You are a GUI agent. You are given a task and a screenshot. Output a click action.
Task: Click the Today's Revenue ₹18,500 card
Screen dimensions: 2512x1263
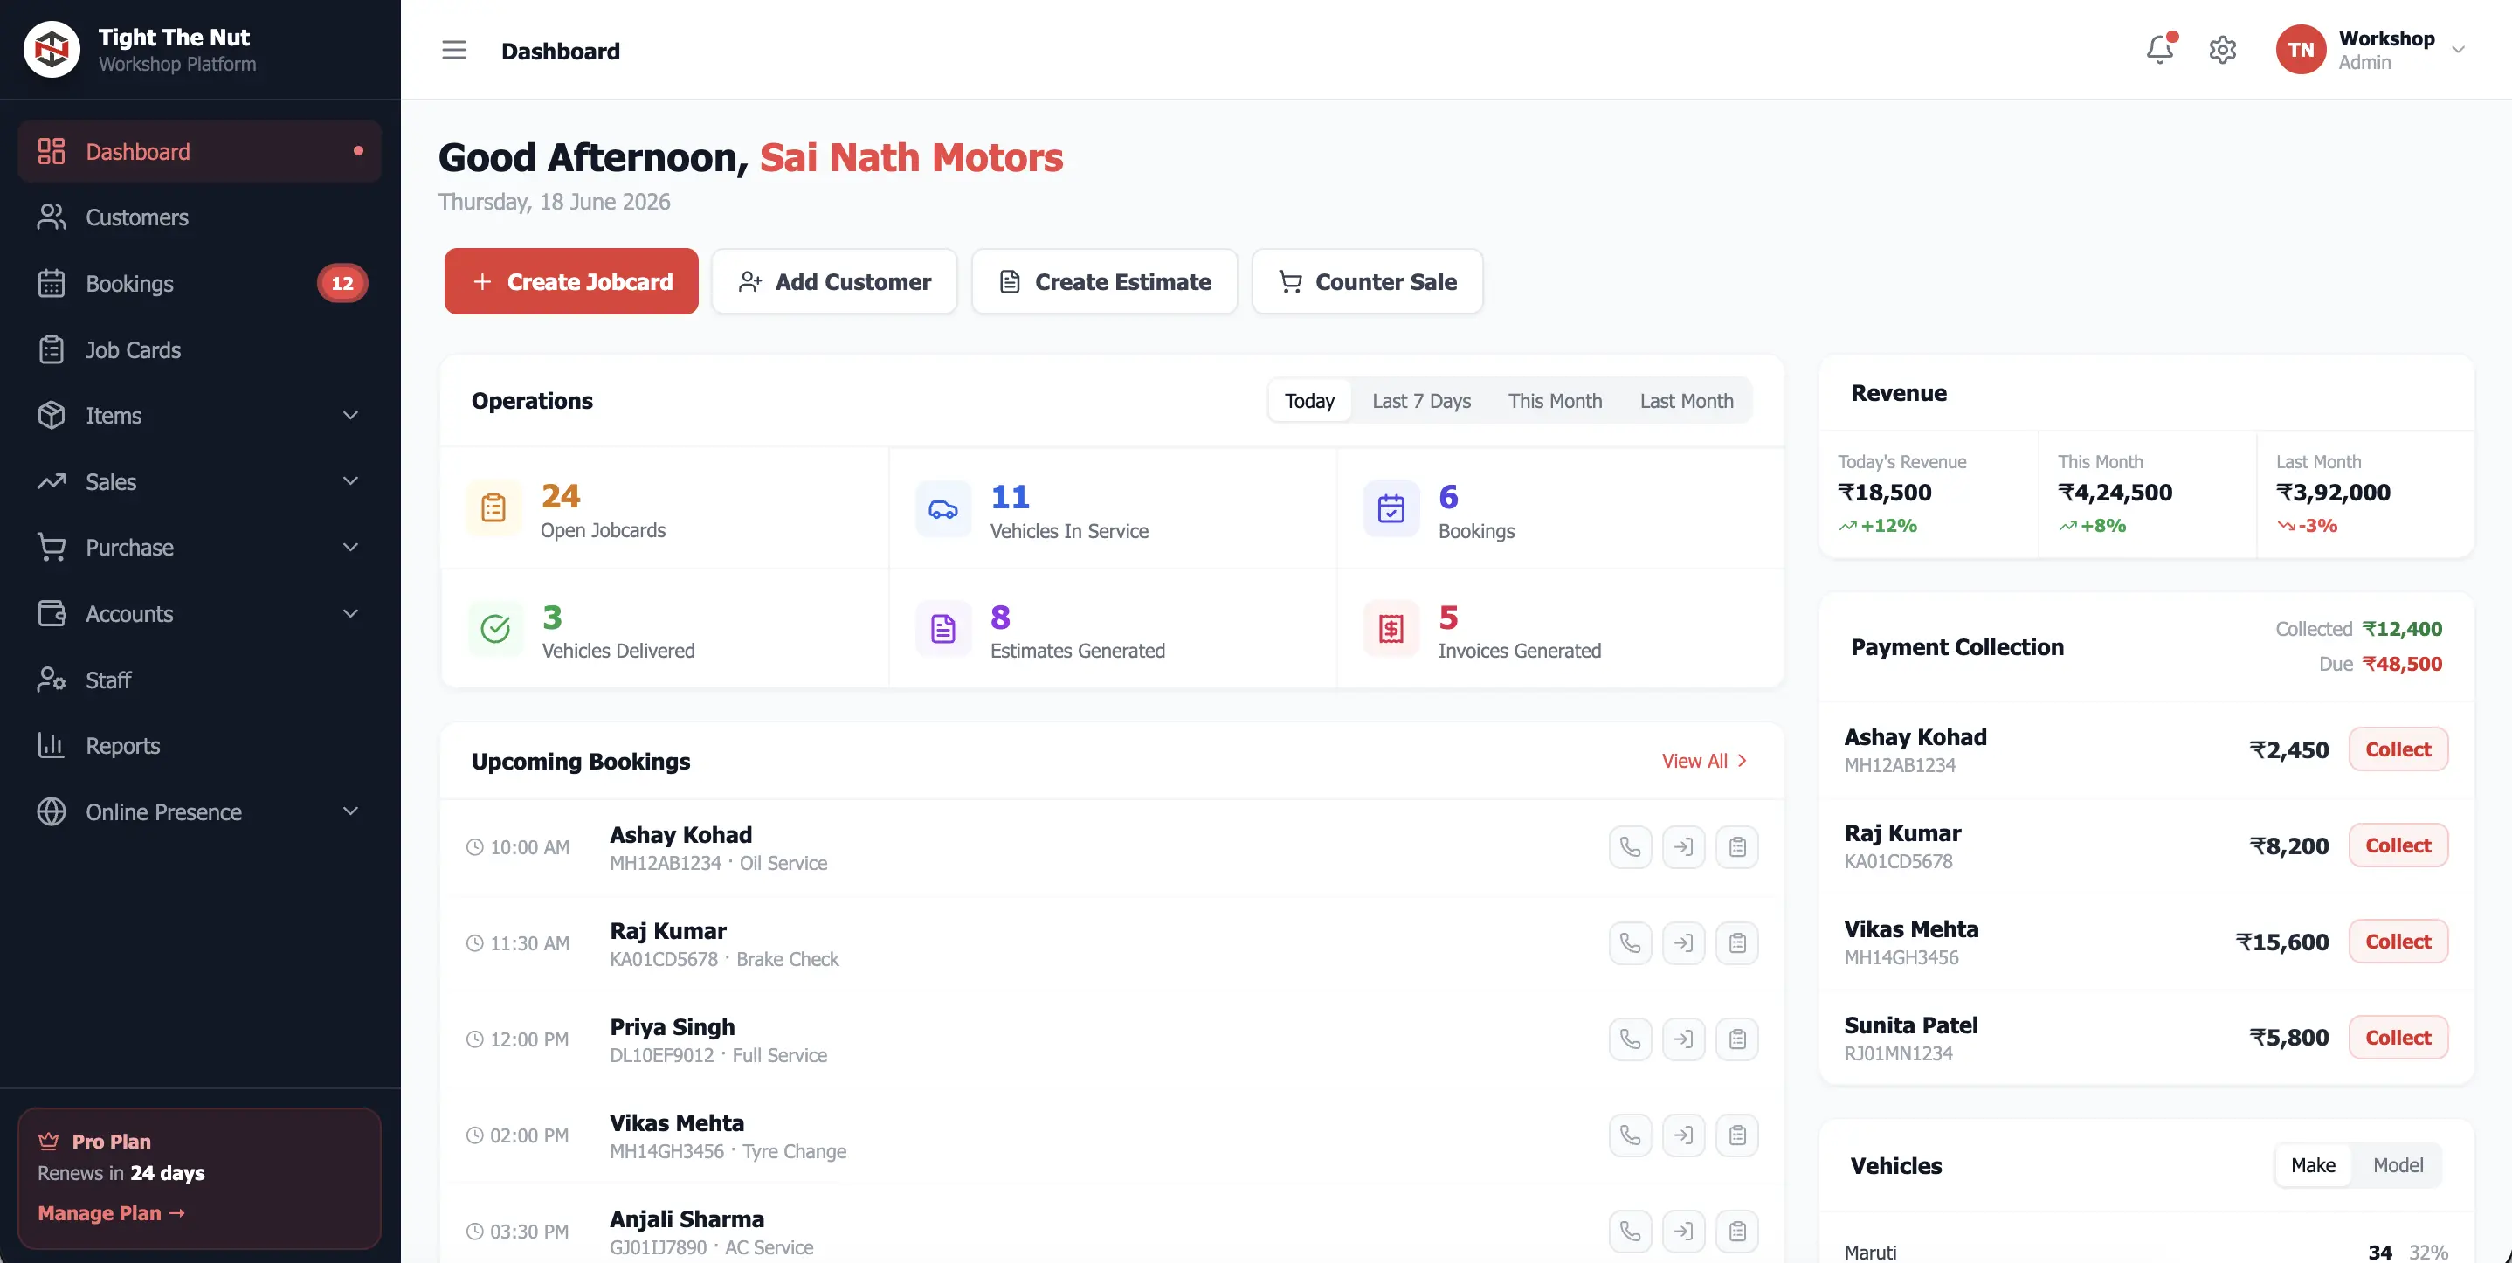tap(1929, 494)
